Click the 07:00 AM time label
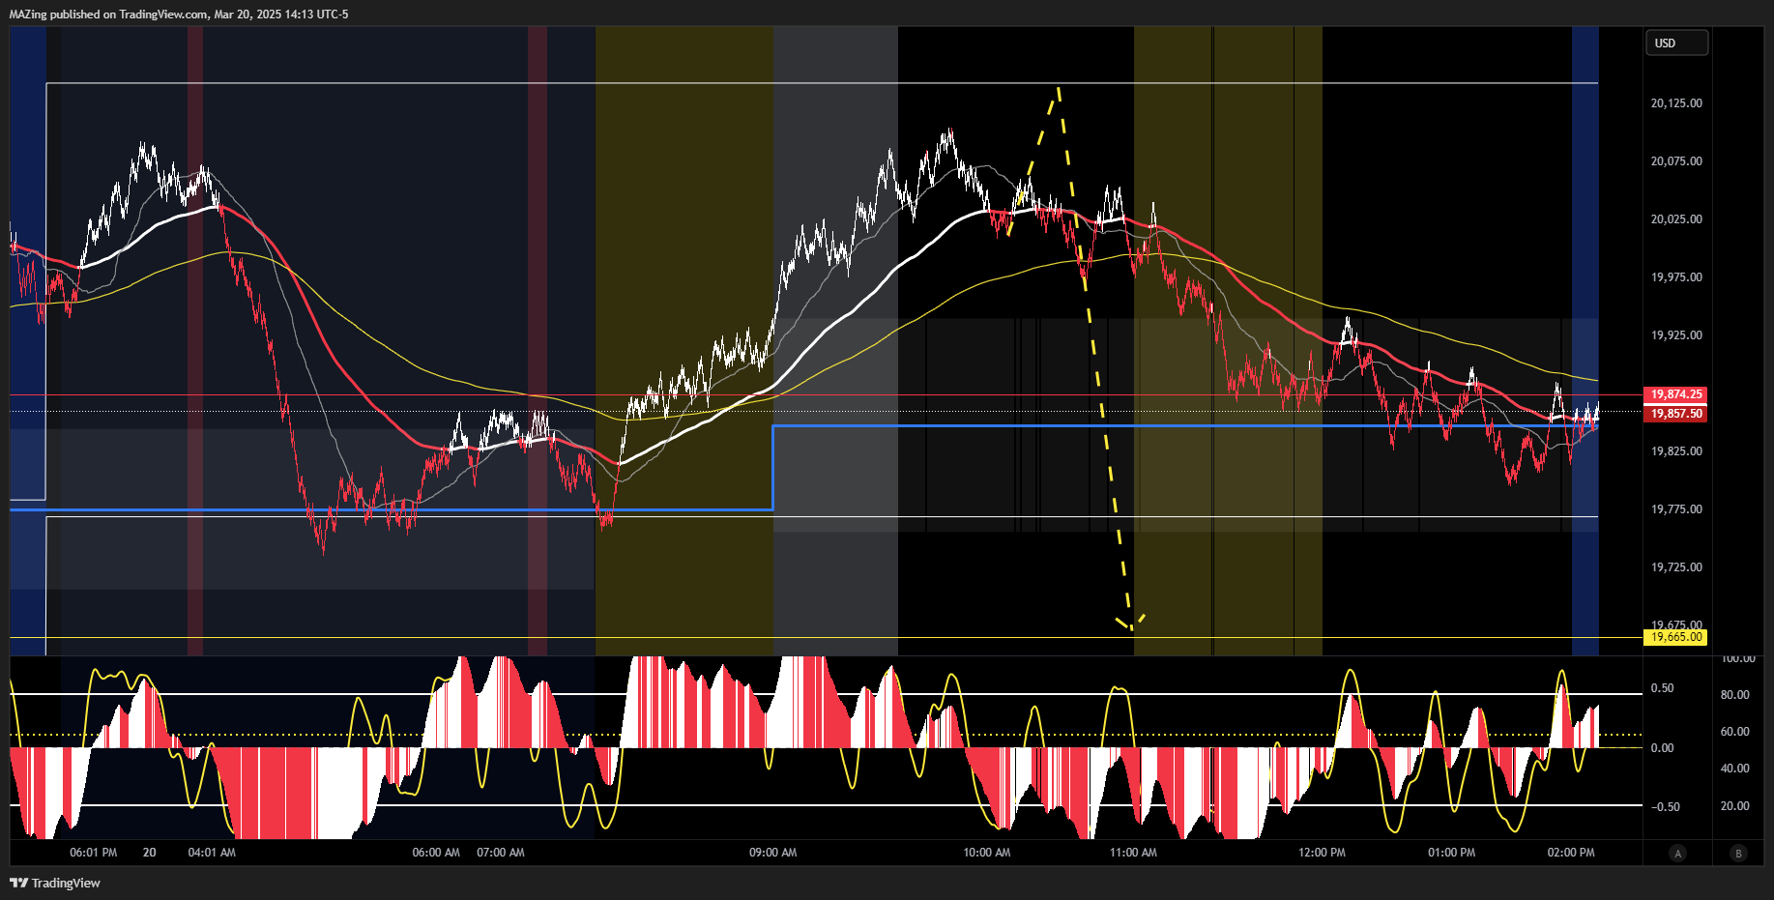The height and width of the screenshot is (900, 1774). click(501, 853)
